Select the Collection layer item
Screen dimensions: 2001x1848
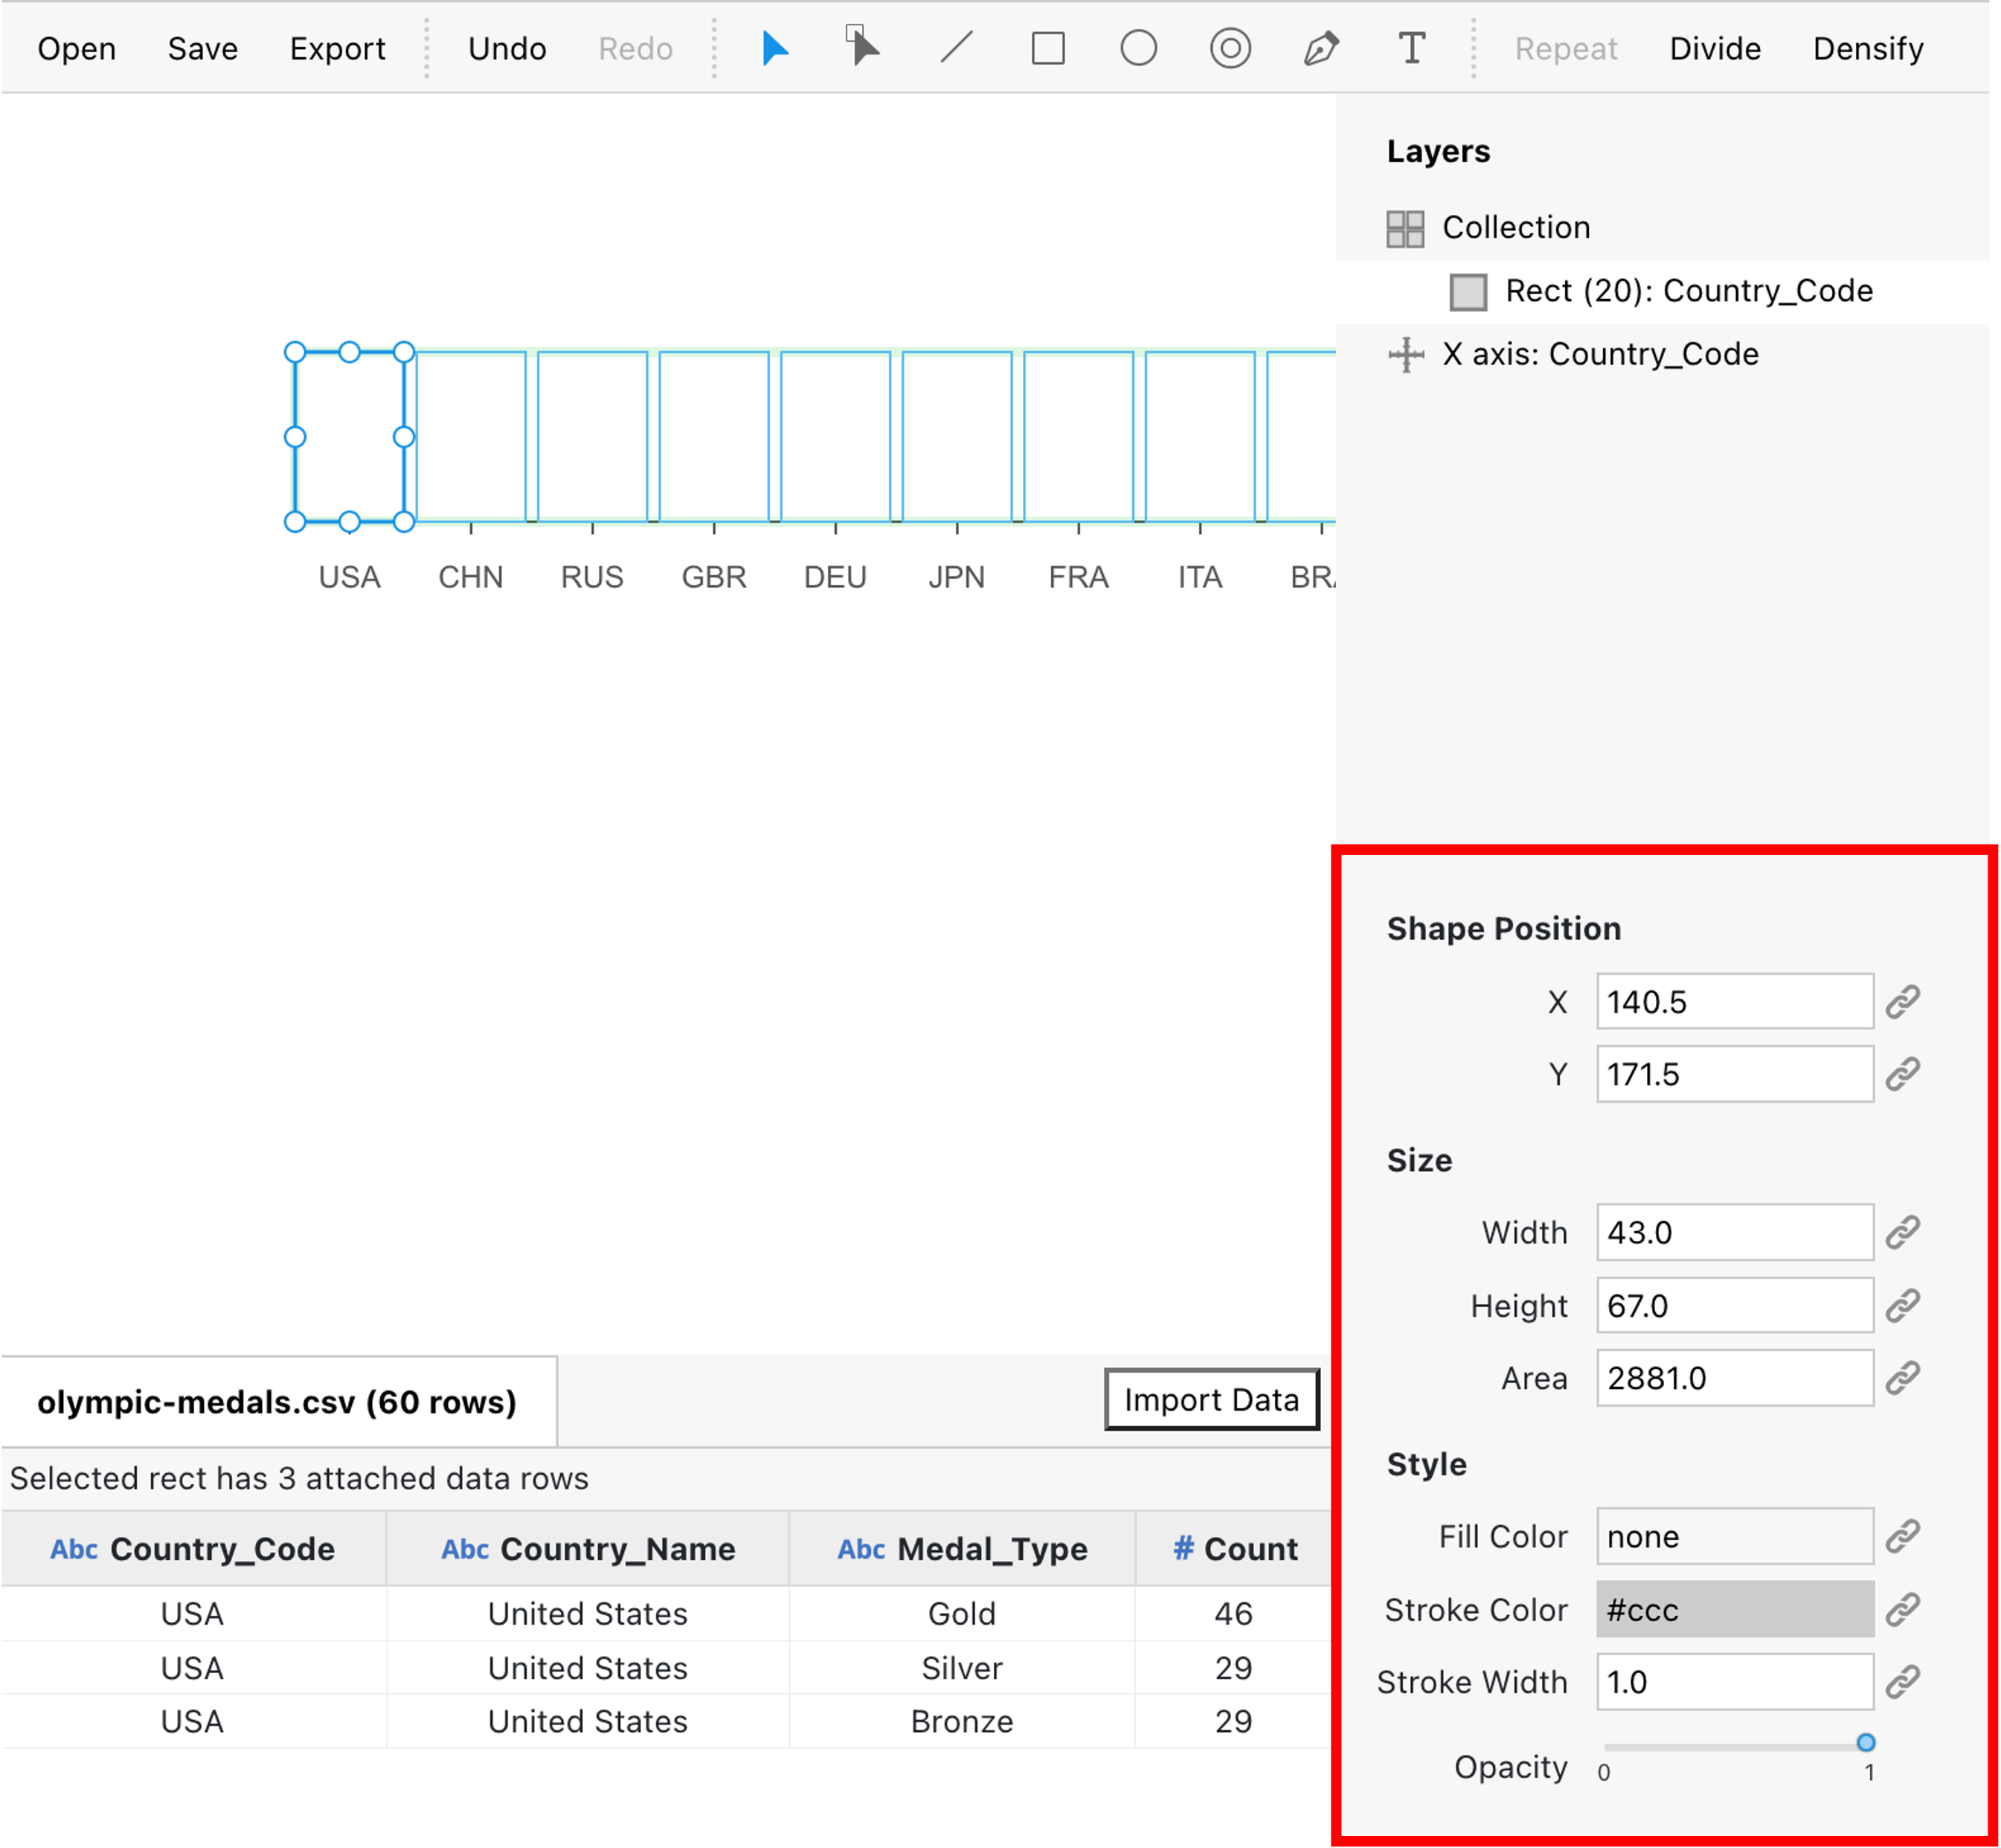[x=1515, y=228]
